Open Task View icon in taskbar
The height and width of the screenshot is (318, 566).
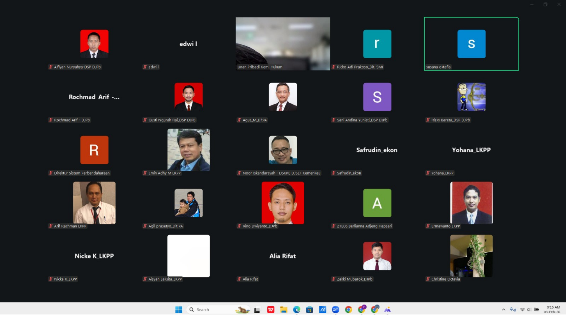tap(257, 310)
